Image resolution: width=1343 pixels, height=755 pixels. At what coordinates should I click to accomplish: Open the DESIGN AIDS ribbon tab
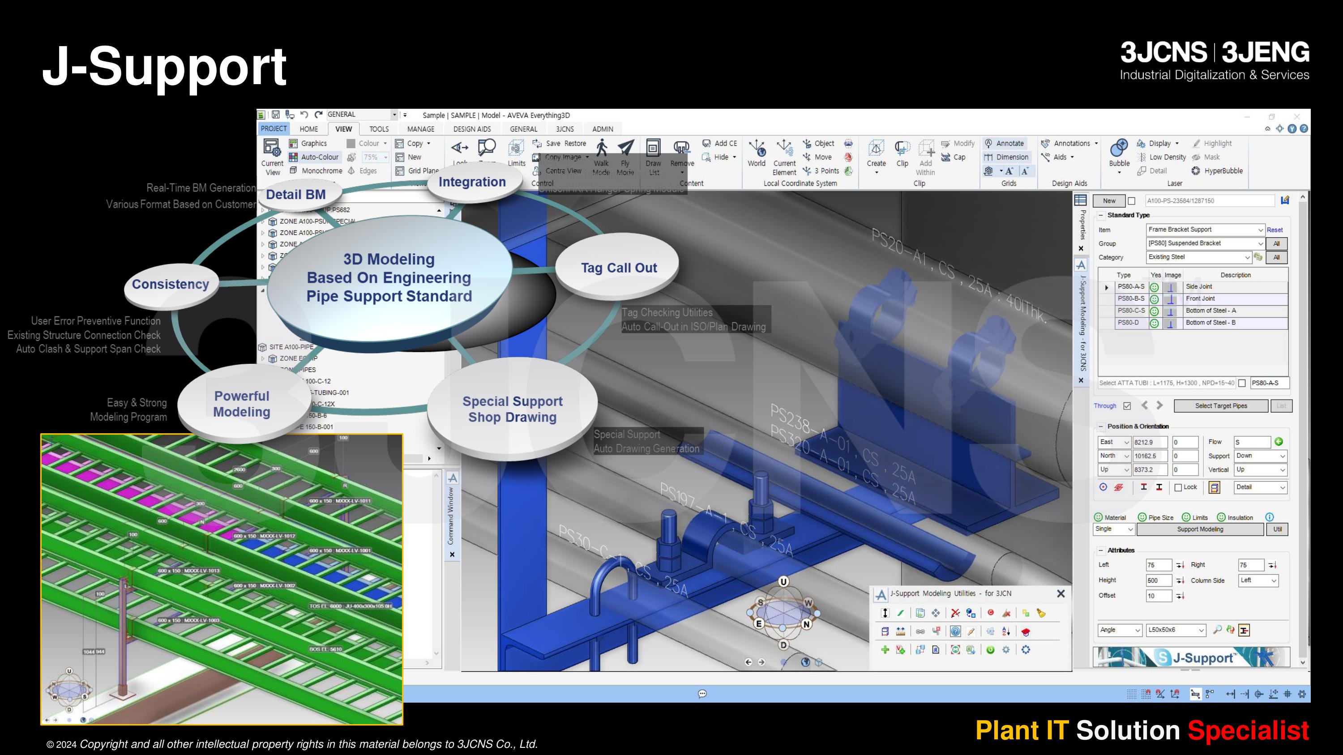click(x=472, y=129)
